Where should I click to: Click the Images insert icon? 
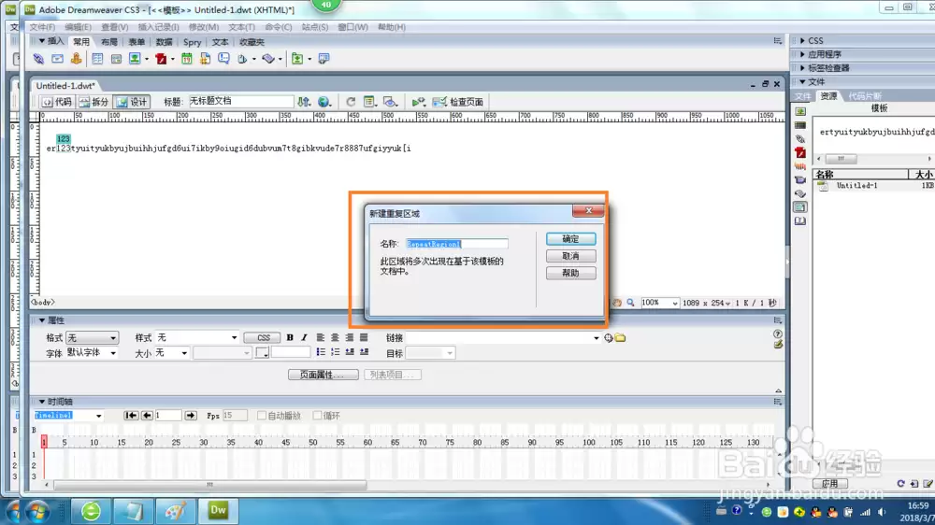point(135,59)
